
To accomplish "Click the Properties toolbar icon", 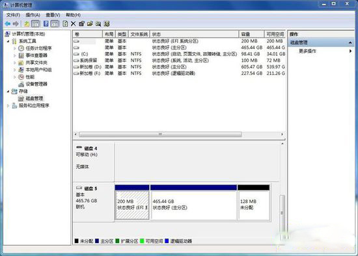I will click(81, 23).
